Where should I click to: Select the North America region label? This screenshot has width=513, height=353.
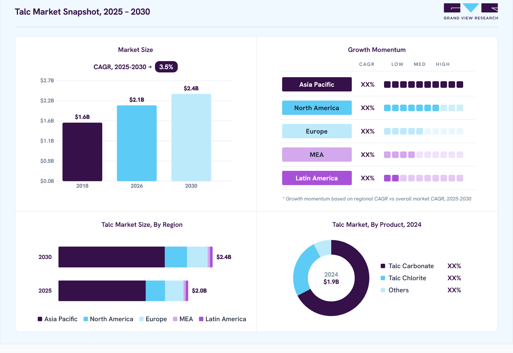[x=317, y=108]
